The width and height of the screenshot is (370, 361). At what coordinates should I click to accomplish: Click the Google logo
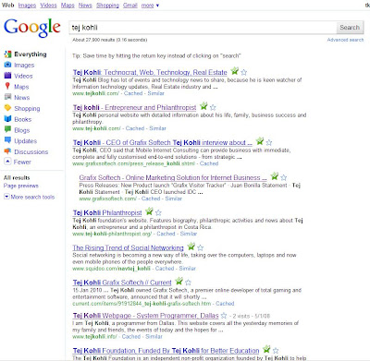32,28
